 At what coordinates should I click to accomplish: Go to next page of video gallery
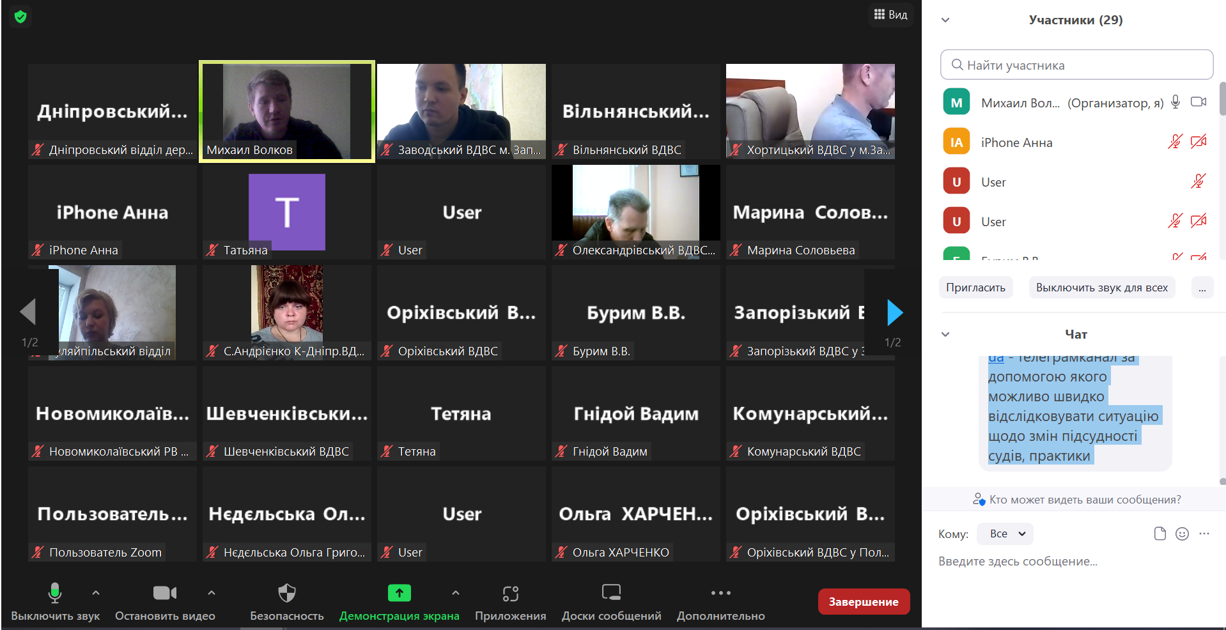(895, 312)
